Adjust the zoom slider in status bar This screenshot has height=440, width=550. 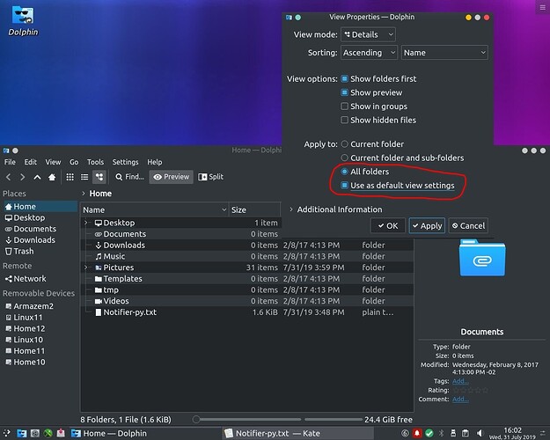click(x=197, y=419)
